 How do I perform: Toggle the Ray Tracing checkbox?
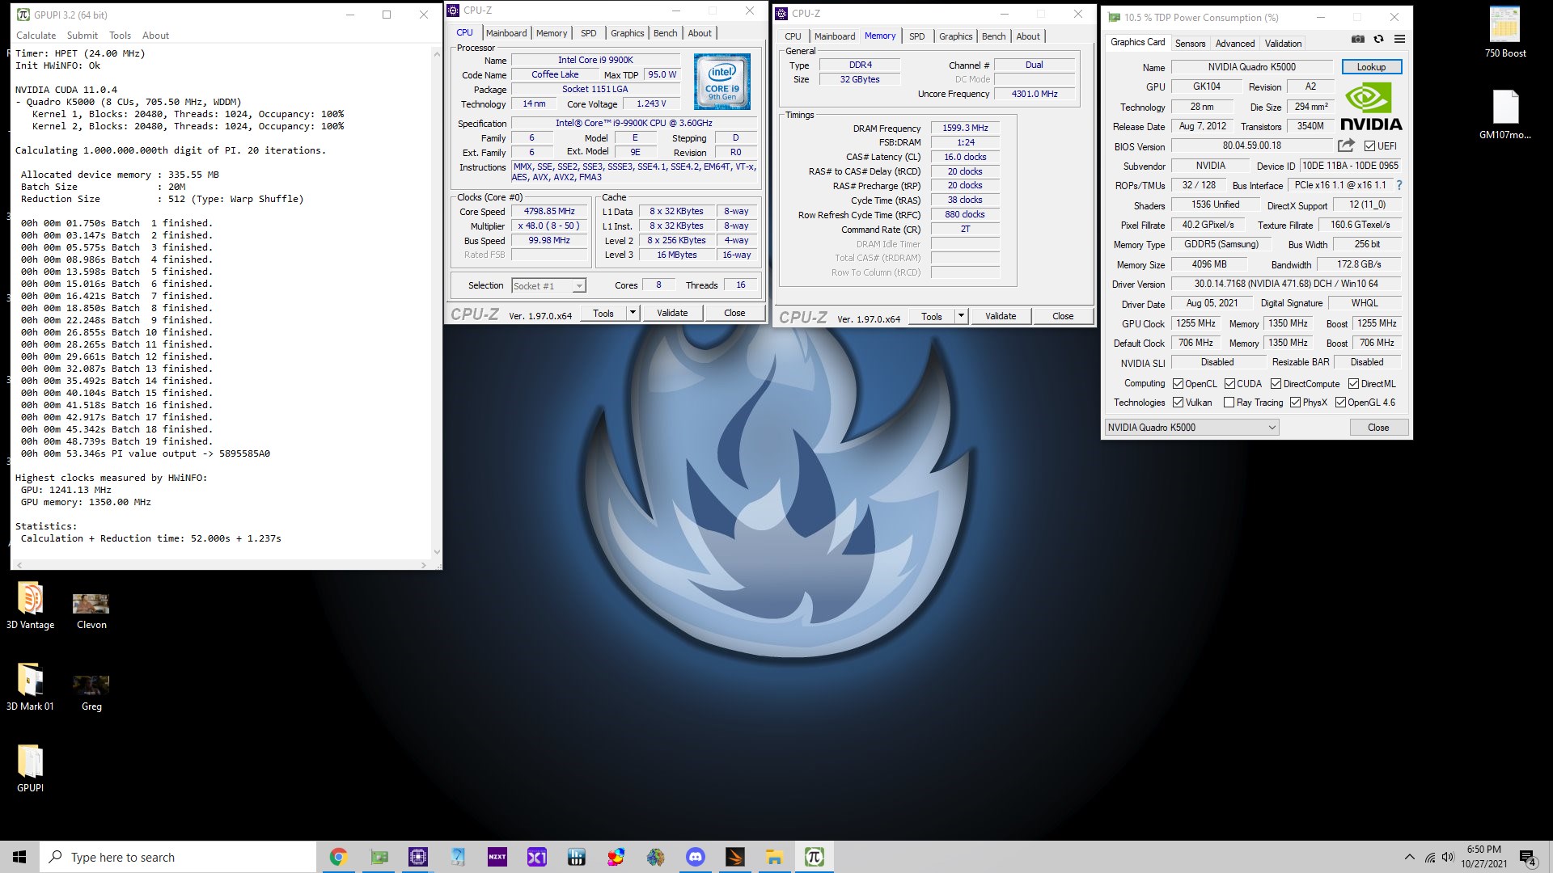pos(1229,403)
